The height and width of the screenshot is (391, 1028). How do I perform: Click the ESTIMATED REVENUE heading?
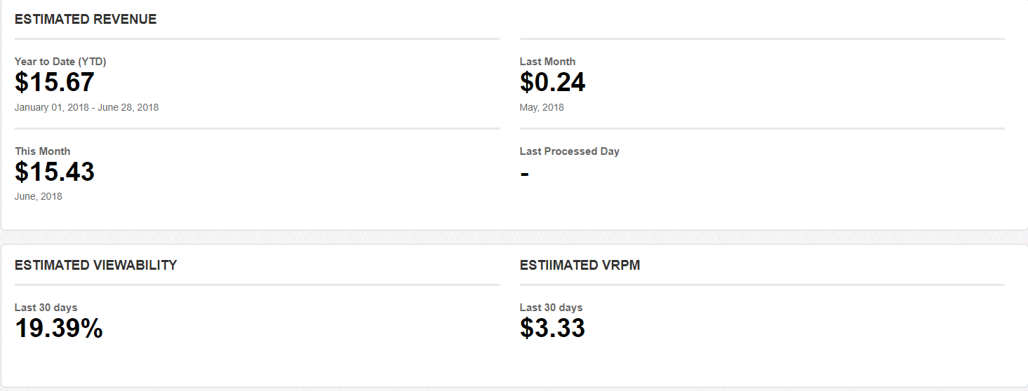[x=86, y=20]
